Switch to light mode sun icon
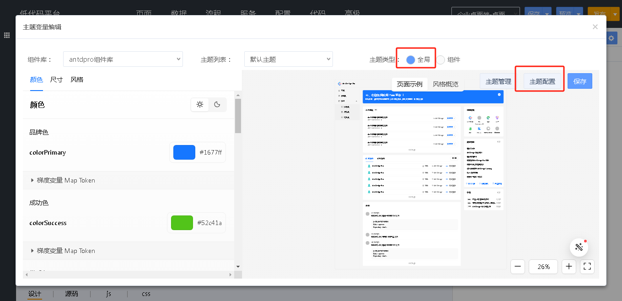Screen dimensions: 622x301 [200, 105]
